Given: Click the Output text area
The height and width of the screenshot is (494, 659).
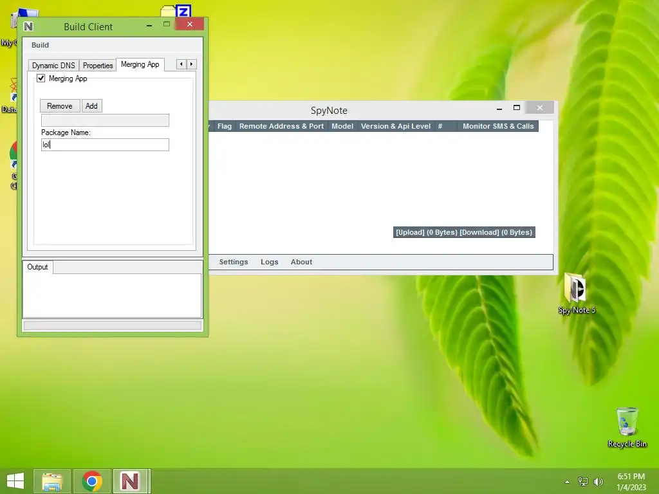Looking at the screenshot, I should (112, 295).
